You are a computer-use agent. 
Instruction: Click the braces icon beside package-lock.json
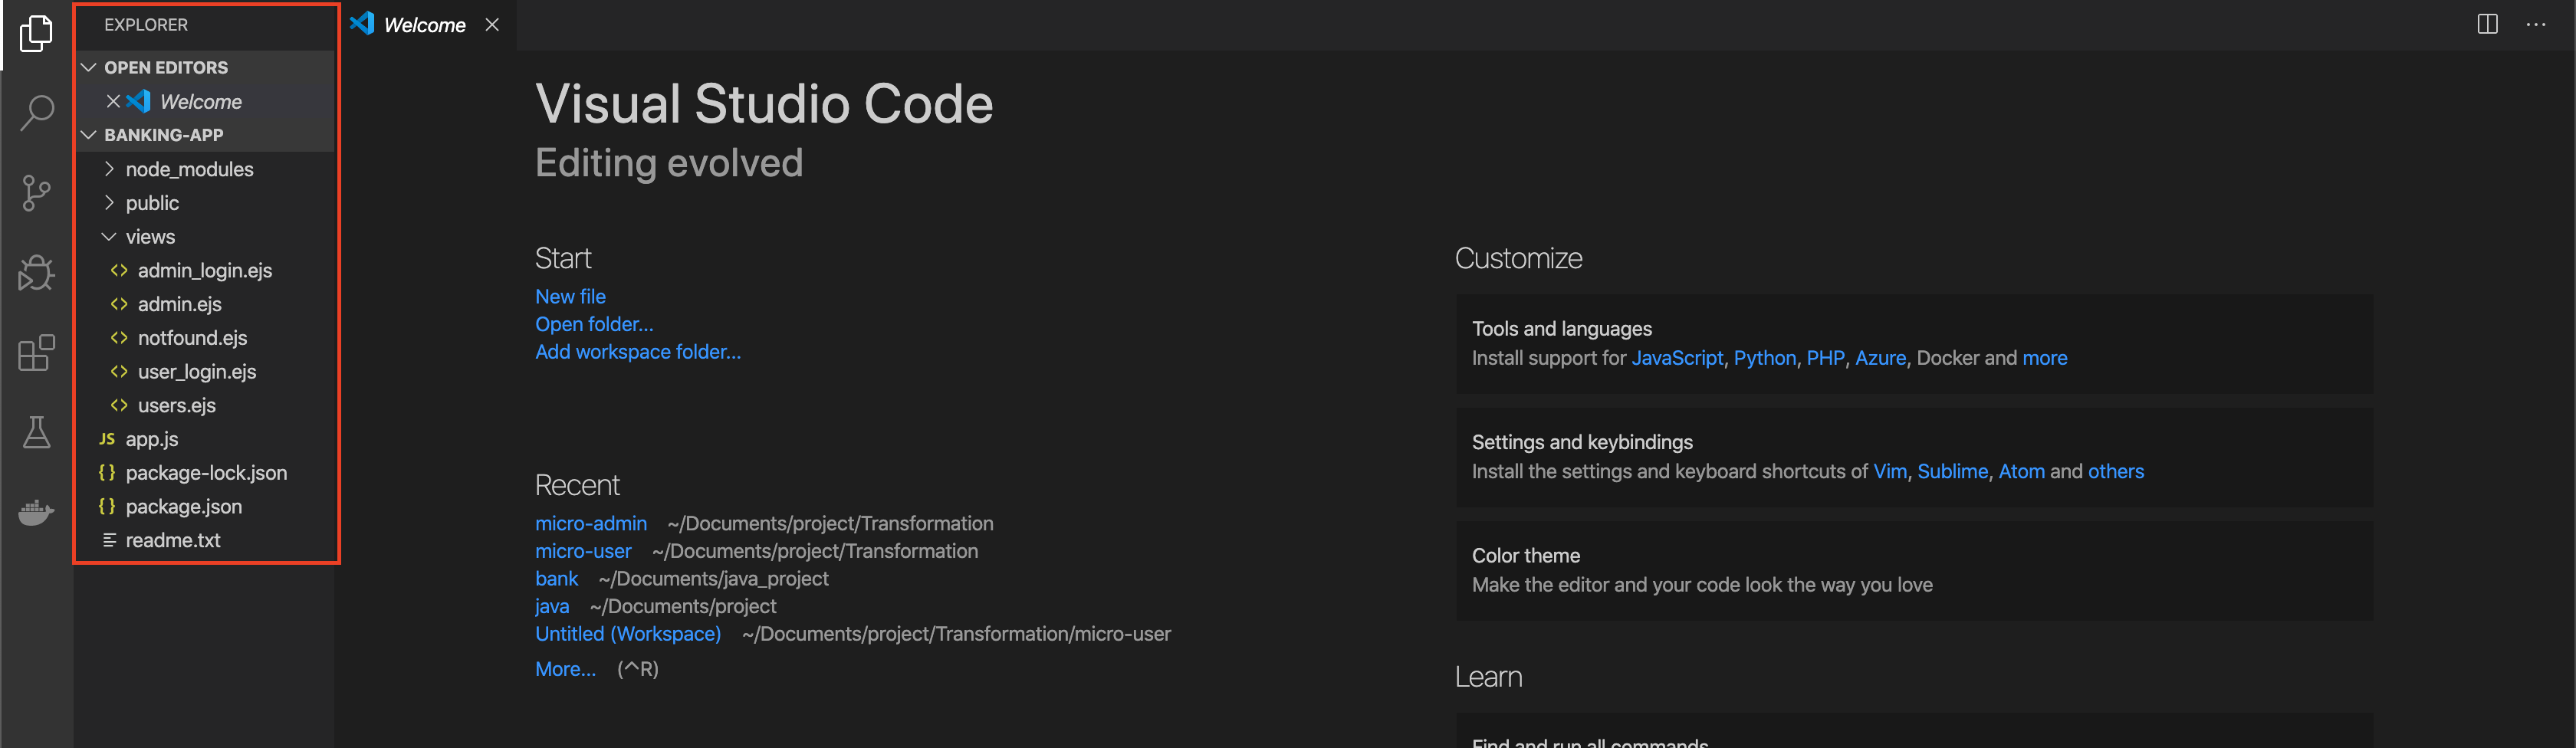[107, 472]
